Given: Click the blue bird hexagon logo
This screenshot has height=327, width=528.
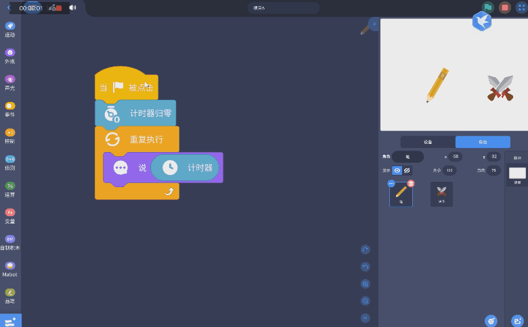Looking at the screenshot, I should 482,21.
